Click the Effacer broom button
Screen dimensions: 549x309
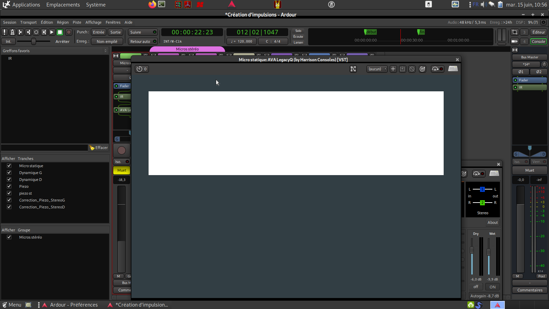[x=99, y=148]
